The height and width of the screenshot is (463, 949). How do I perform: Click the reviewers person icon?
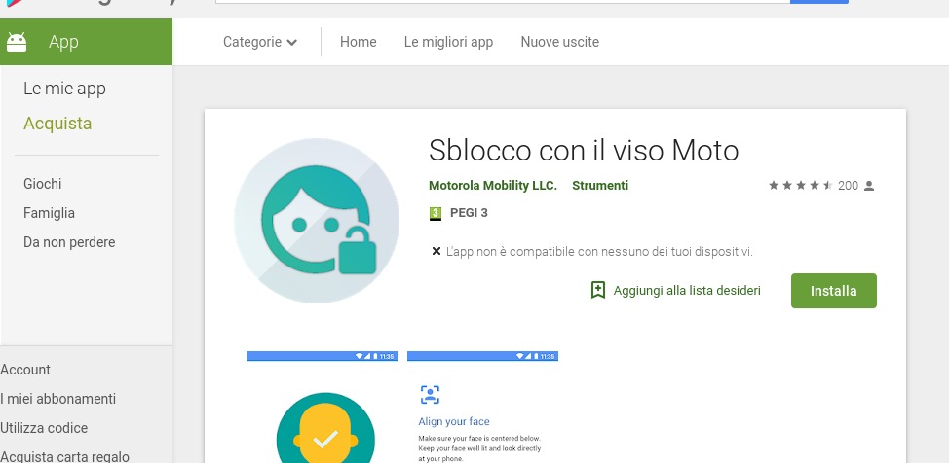(x=869, y=186)
